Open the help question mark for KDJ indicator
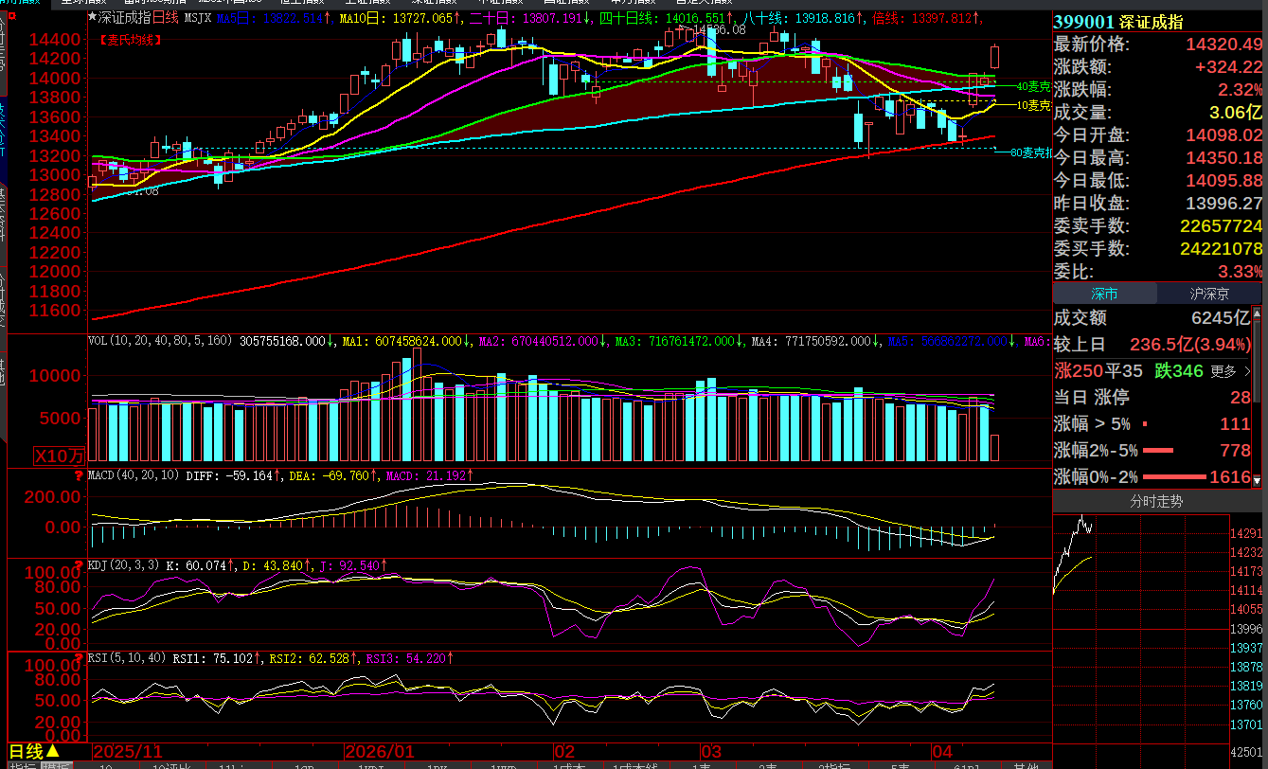This screenshot has width=1268, height=769. click(78, 565)
